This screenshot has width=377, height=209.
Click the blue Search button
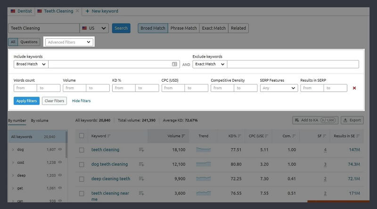click(x=121, y=28)
